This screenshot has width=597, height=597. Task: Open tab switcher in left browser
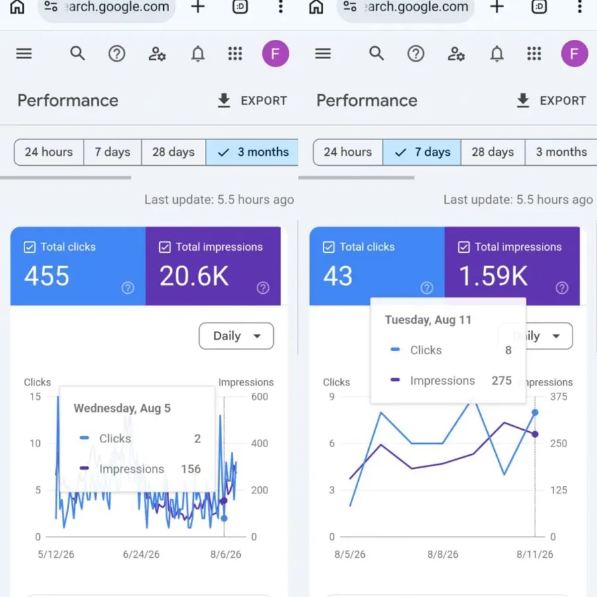point(240,7)
